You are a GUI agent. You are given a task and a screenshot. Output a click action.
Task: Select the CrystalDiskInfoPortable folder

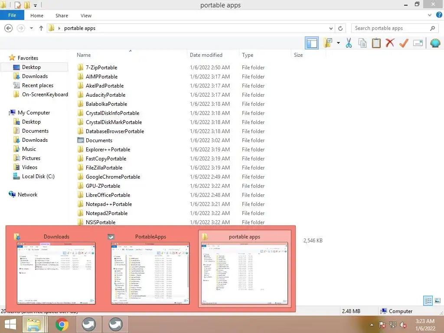(112, 113)
